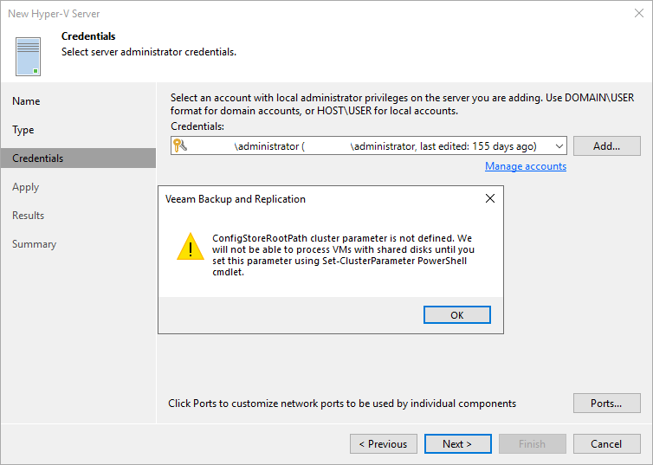Close the Veeam Backup and Replication popup
Viewport: 653px width, 465px height.
(x=490, y=198)
